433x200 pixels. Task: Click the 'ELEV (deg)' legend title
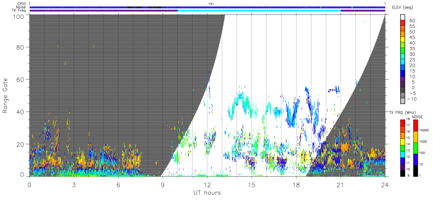pyautogui.click(x=403, y=7)
